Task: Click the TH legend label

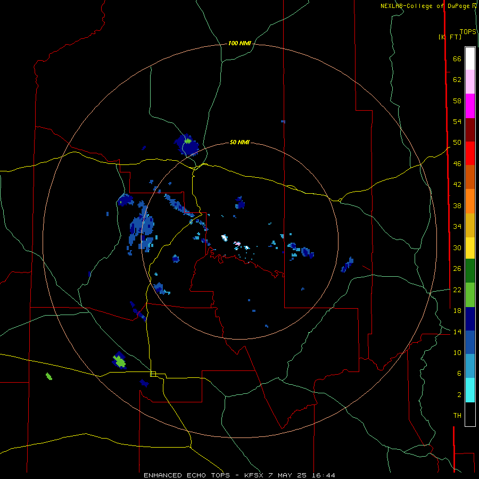Action: [457, 416]
